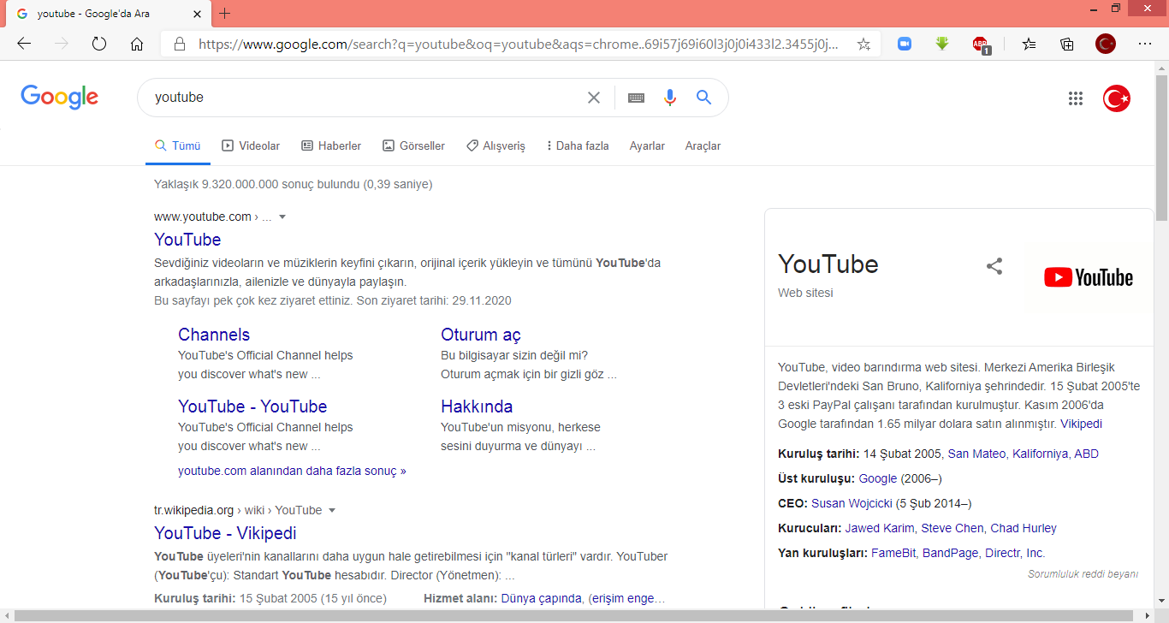Image resolution: width=1169 pixels, height=623 pixels.
Task: Open a new browser tab
Action: pyautogui.click(x=225, y=14)
